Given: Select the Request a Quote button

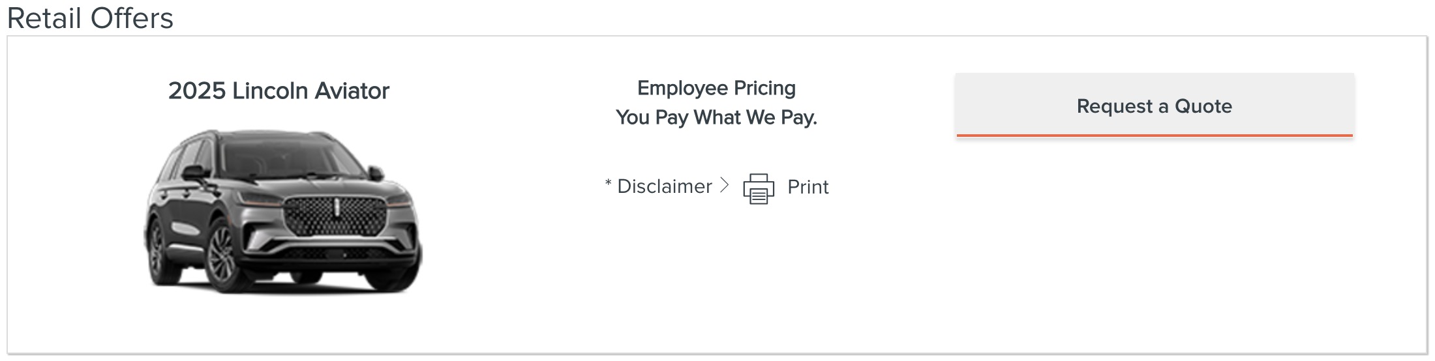Looking at the screenshot, I should (1155, 106).
